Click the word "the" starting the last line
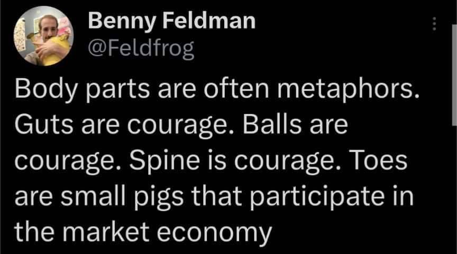The height and width of the screenshot is (254, 457). [34, 232]
